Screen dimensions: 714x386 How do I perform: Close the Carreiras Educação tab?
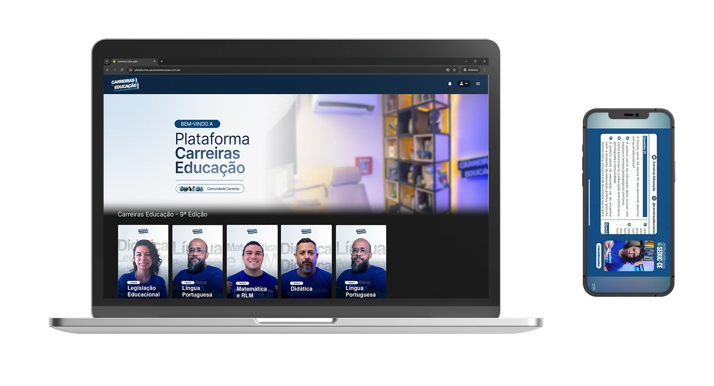click(x=155, y=61)
